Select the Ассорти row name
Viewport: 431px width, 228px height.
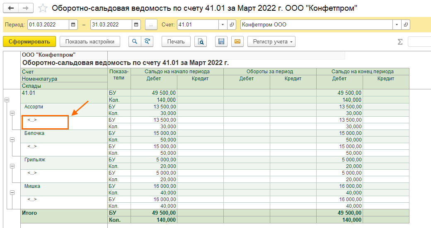(34, 107)
